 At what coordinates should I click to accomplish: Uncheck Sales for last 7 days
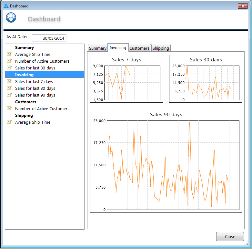[9, 81]
